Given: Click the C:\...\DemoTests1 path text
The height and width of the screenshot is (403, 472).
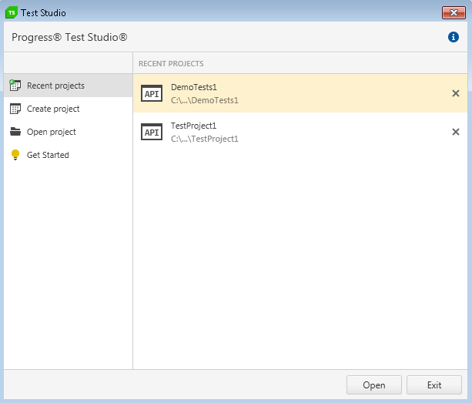Looking at the screenshot, I should pos(204,100).
